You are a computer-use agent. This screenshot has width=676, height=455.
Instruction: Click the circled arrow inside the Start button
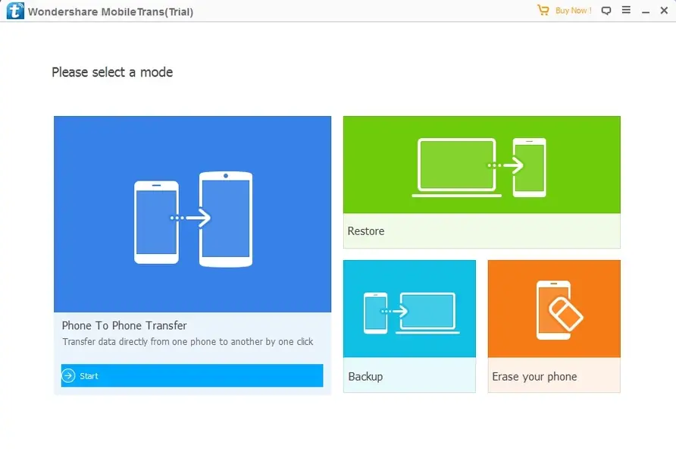point(68,375)
